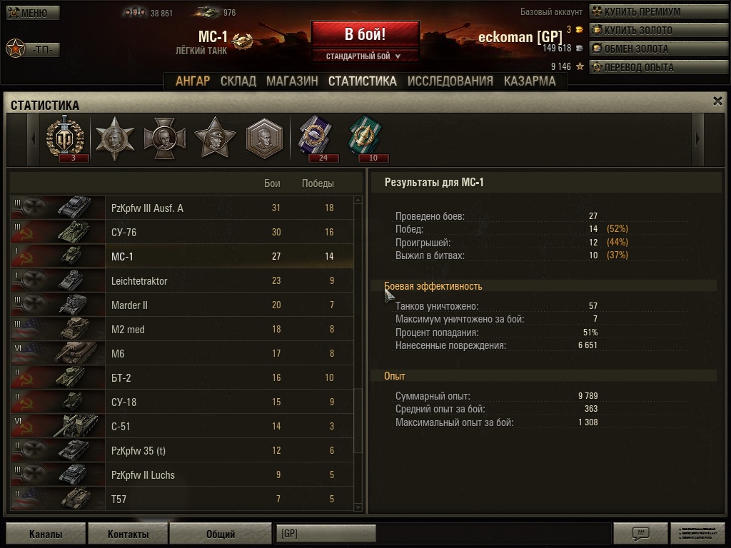Viewport: 731px width, 548px height.
Task: Open the chat bubble icon at bottom right
Action: click(640, 533)
